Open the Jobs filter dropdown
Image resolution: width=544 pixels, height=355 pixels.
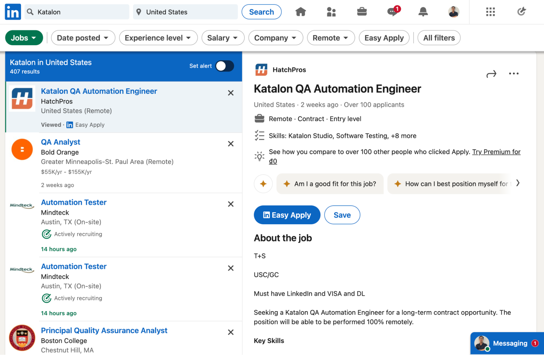tap(24, 38)
